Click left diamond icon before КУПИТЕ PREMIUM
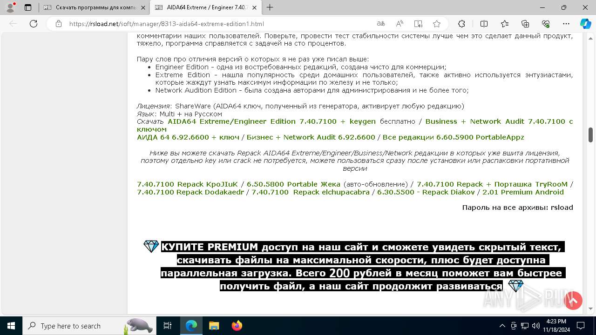Screen dimensions: 596x335 pyautogui.click(x=151, y=246)
